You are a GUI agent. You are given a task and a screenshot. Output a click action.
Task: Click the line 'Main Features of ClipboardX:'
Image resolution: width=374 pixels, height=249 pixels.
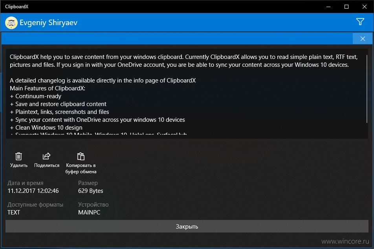pyautogui.click(x=48, y=88)
